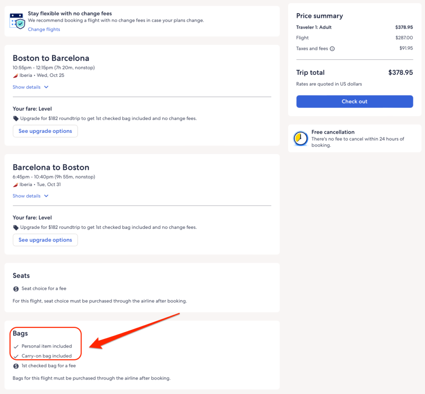The image size is (425, 394).
Task: Click the Iberia logo on Boston to Barcelona flight
Action: [16, 76]
